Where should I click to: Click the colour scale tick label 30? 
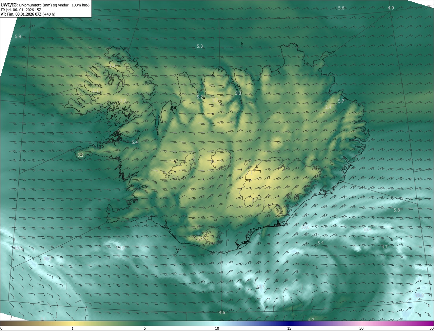click(x=361, y=328)
